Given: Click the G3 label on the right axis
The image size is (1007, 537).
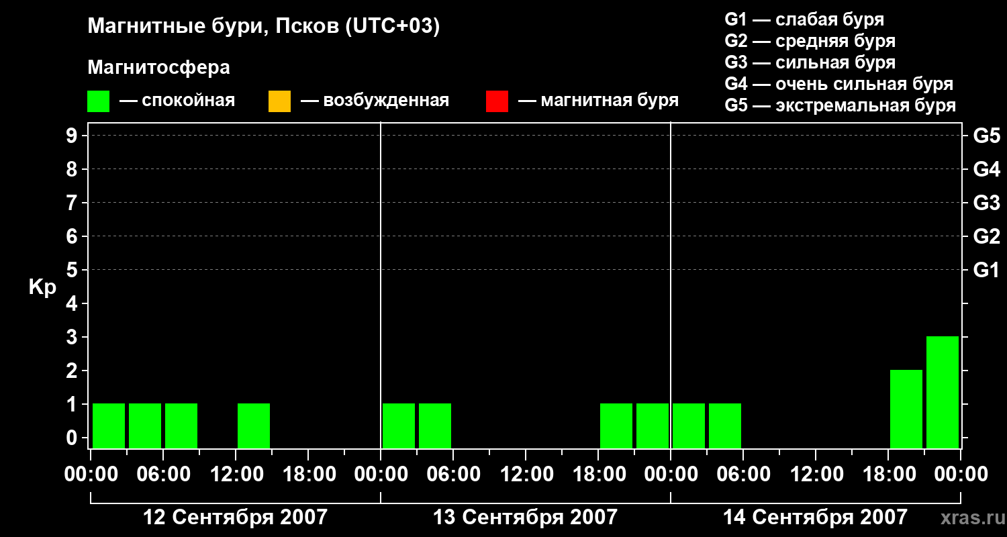Looking at the screenshot, I should click(987, 203).
